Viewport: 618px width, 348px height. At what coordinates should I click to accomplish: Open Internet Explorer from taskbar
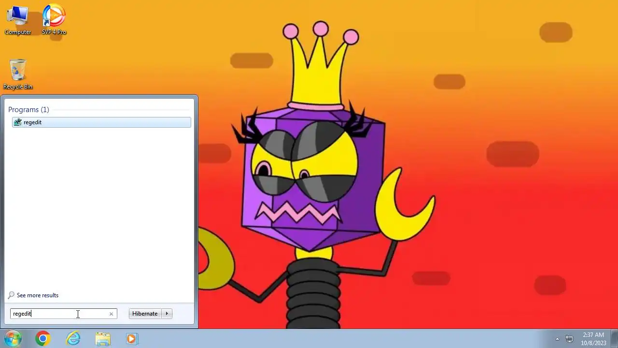point(73,339)
